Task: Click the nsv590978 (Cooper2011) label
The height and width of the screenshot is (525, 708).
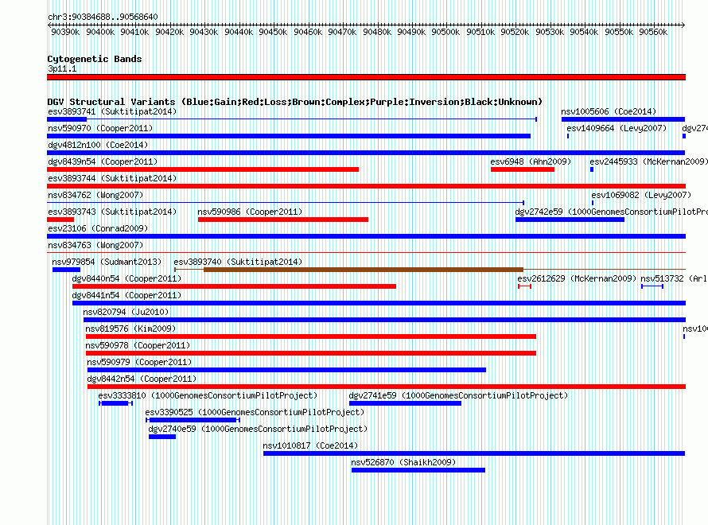Action: [x=138, y=345]
